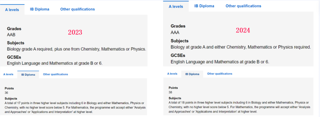Click the AAA grades value
Image resolution: width=320 pixels, height=117 pixels.
175,32
